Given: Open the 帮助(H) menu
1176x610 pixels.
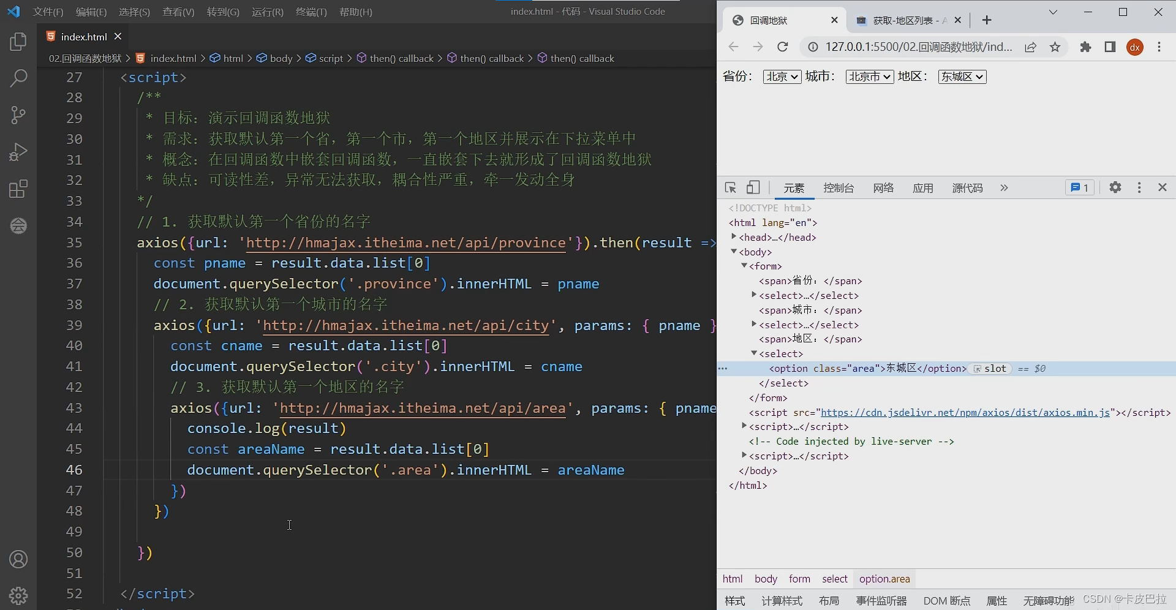Looking at the screenshot, I should coord(355,12).
